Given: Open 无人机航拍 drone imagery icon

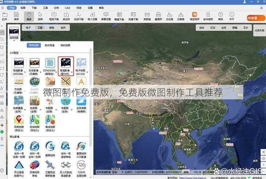Looking at the screenshot, I should (66, 169).
